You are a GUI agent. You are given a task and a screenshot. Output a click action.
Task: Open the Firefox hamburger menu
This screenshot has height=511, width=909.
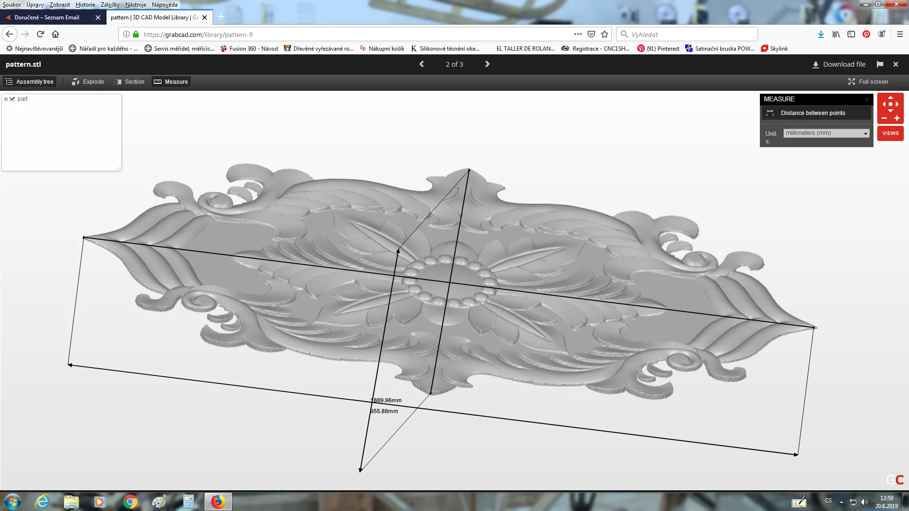click(900, 34)
